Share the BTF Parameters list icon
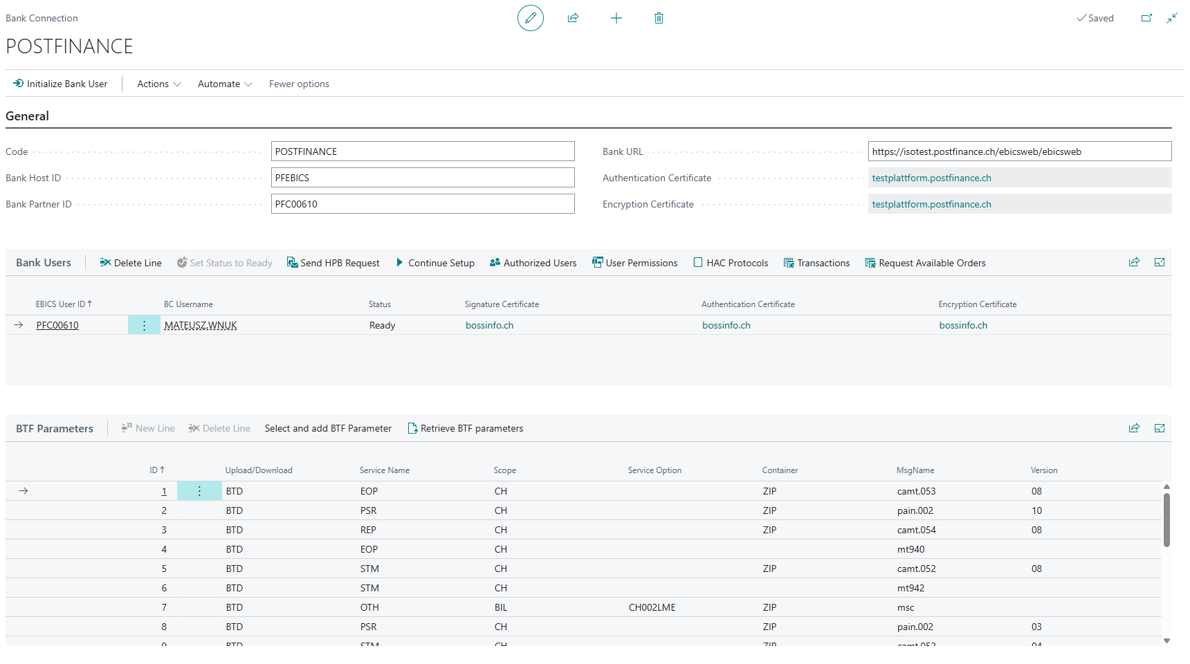The height and width of the screenshot is (664, 1190). point(1134,428)
